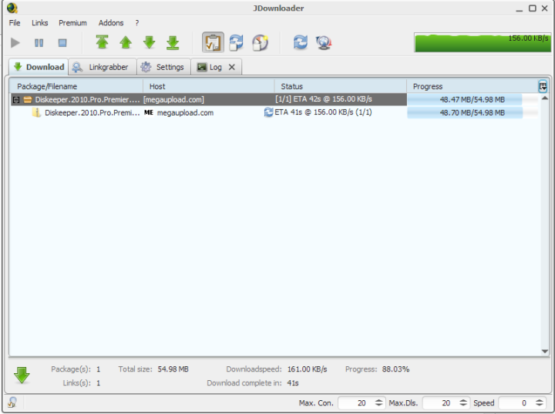This screenshot has height=414, width=555.
Task: Collapse the Diskeeper.2010.Pro.Premier package
Action: point(16,99)
